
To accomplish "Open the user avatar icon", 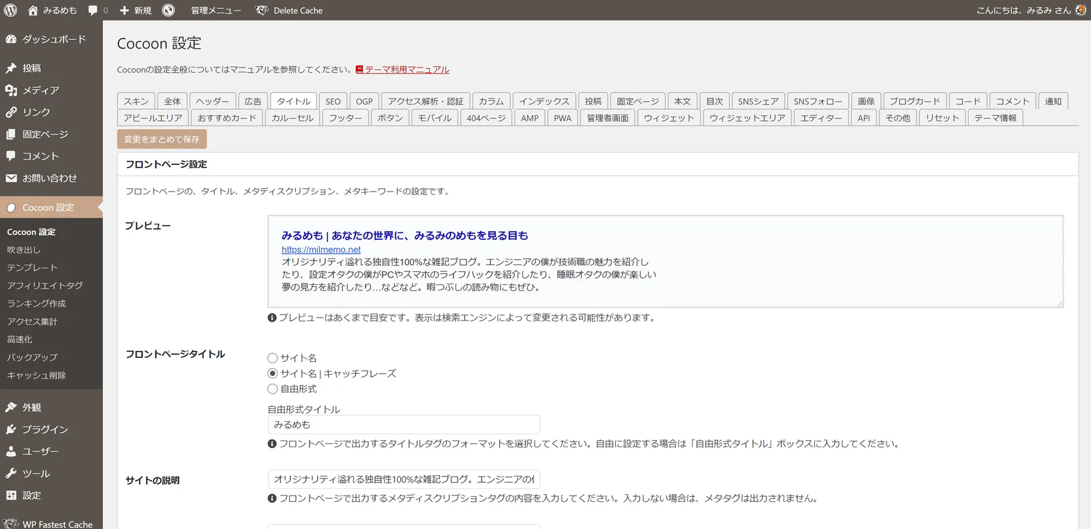I will (x=1081, y=10).
